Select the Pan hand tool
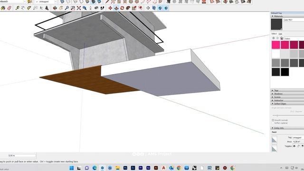This screenshot has height=171, width=304. point(61,8)
